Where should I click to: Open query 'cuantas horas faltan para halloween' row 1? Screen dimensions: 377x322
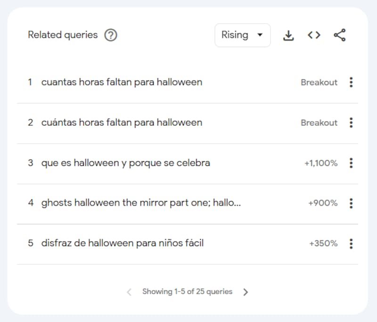point(122,82)
